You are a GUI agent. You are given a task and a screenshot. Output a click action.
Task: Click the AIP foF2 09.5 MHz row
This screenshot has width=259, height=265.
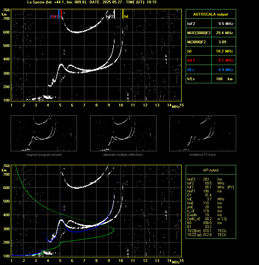(x=206, y=183)
